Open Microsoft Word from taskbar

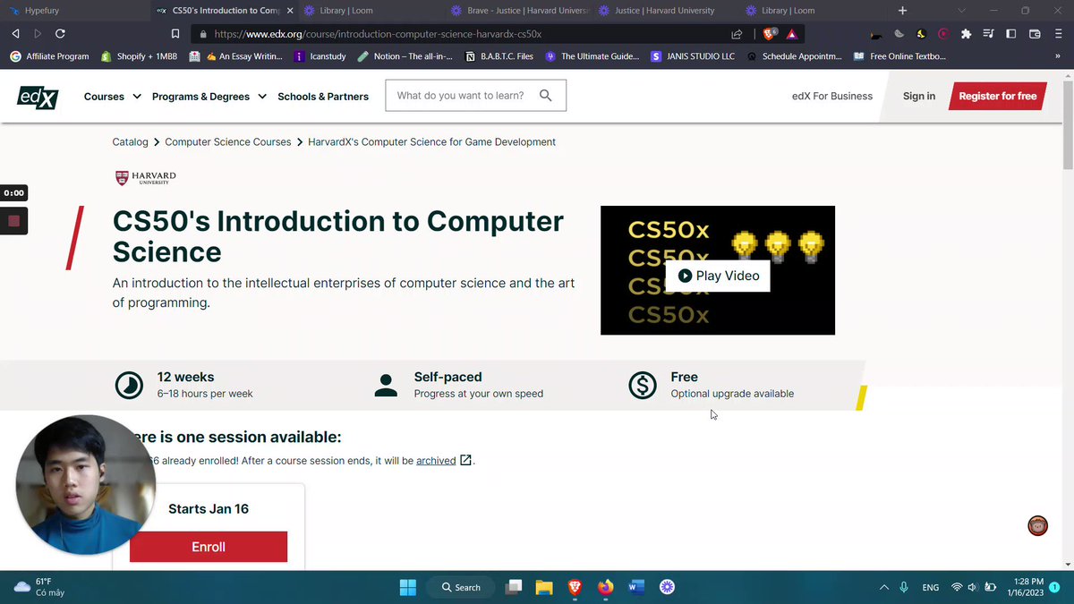tap(636, 587)
